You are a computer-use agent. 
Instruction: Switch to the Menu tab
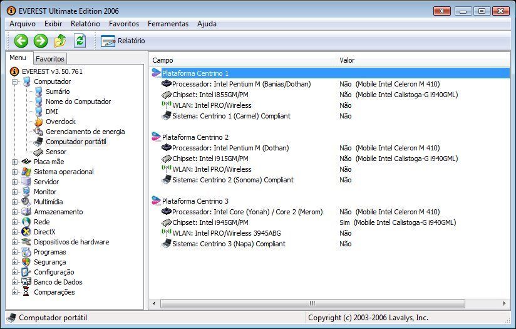point(18,58)
